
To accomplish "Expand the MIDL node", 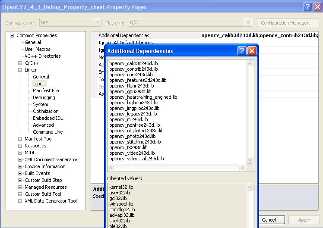I will click(20, 153).
